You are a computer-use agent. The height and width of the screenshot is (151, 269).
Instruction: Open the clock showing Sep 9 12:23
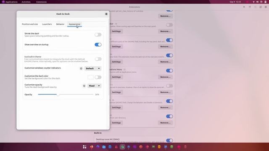(235, 2)
